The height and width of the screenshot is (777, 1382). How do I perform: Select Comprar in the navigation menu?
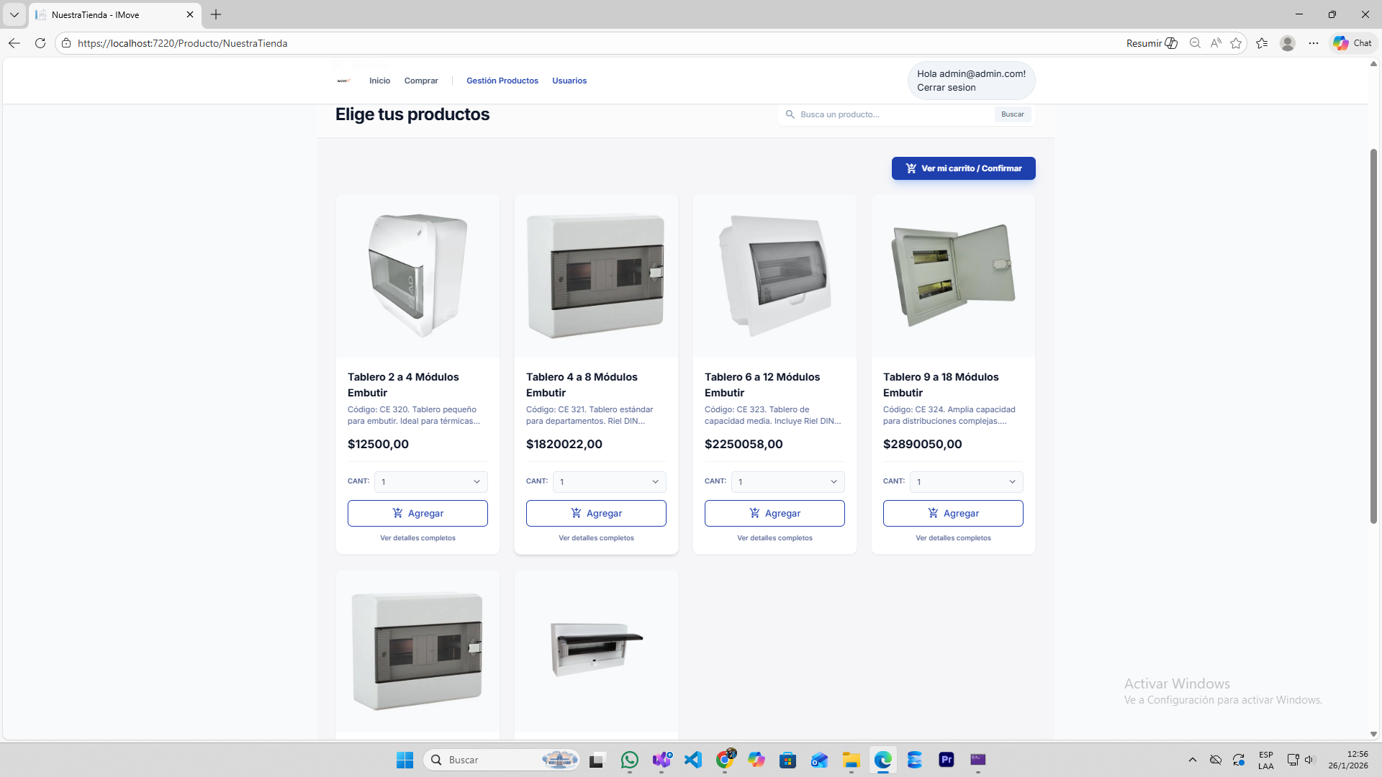(421, 81)
